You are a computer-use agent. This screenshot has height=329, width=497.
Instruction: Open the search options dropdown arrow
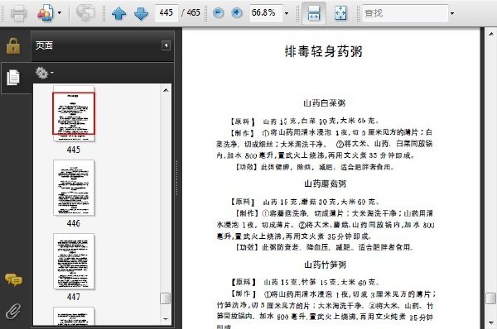point(452,13)
